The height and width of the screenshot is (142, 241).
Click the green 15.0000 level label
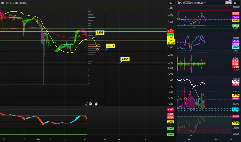click(x=236, y=26)
